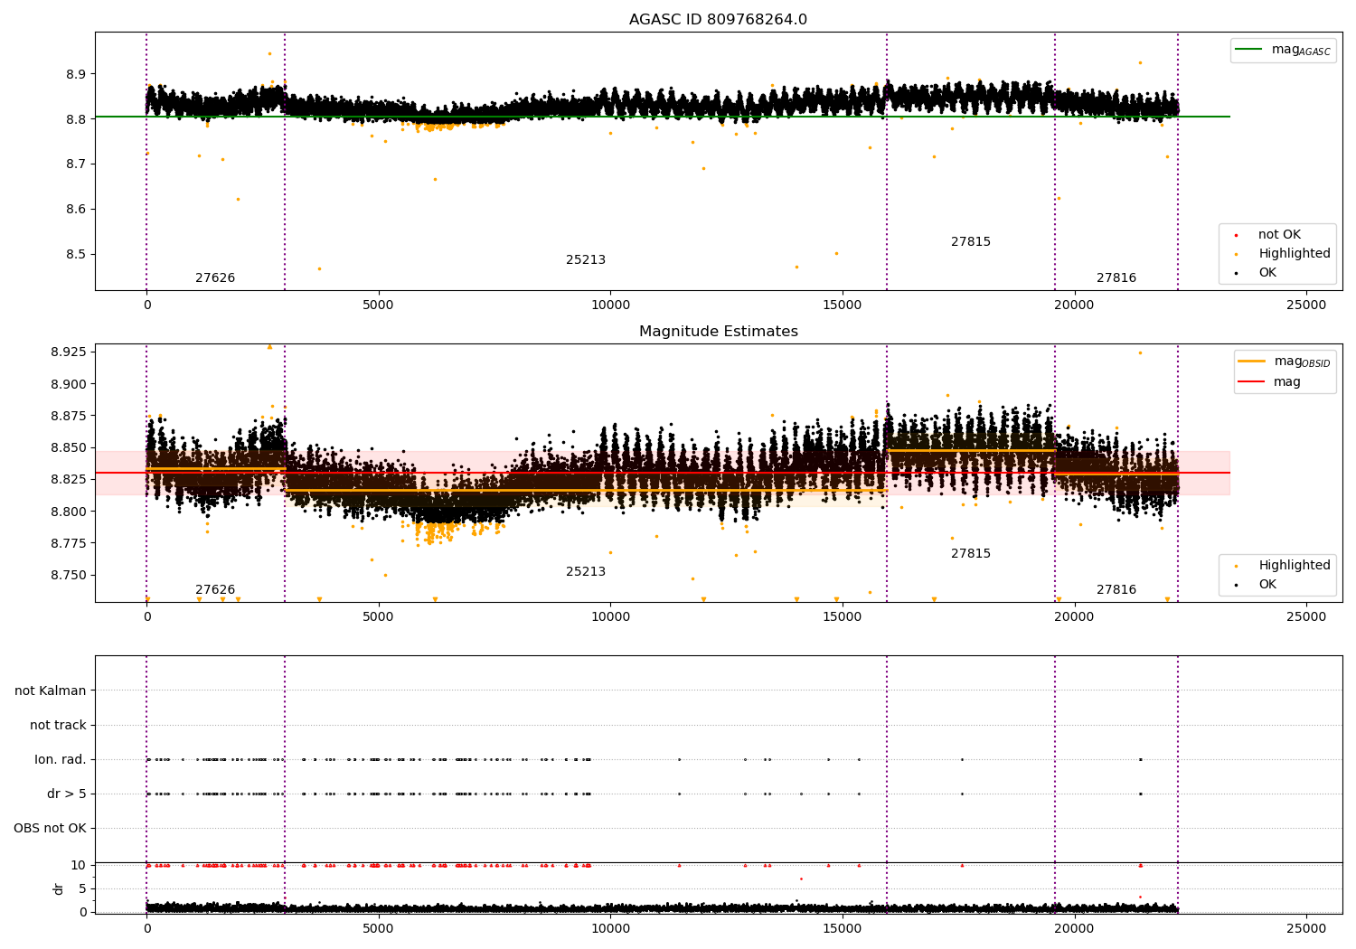Click y-tick 8.9 on the top plot
1356x949 pixels.
pyautogui.click(x=76, y=74)
